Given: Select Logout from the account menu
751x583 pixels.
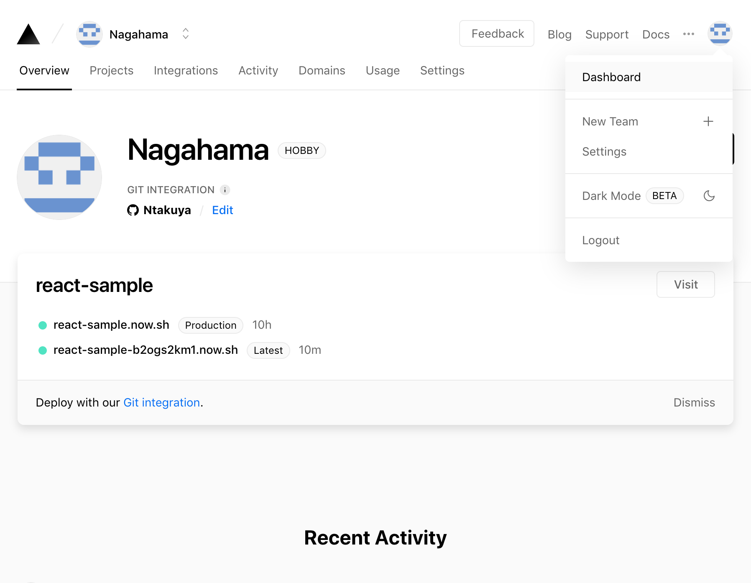Looking at the screenshot, I should pos(601,240).
